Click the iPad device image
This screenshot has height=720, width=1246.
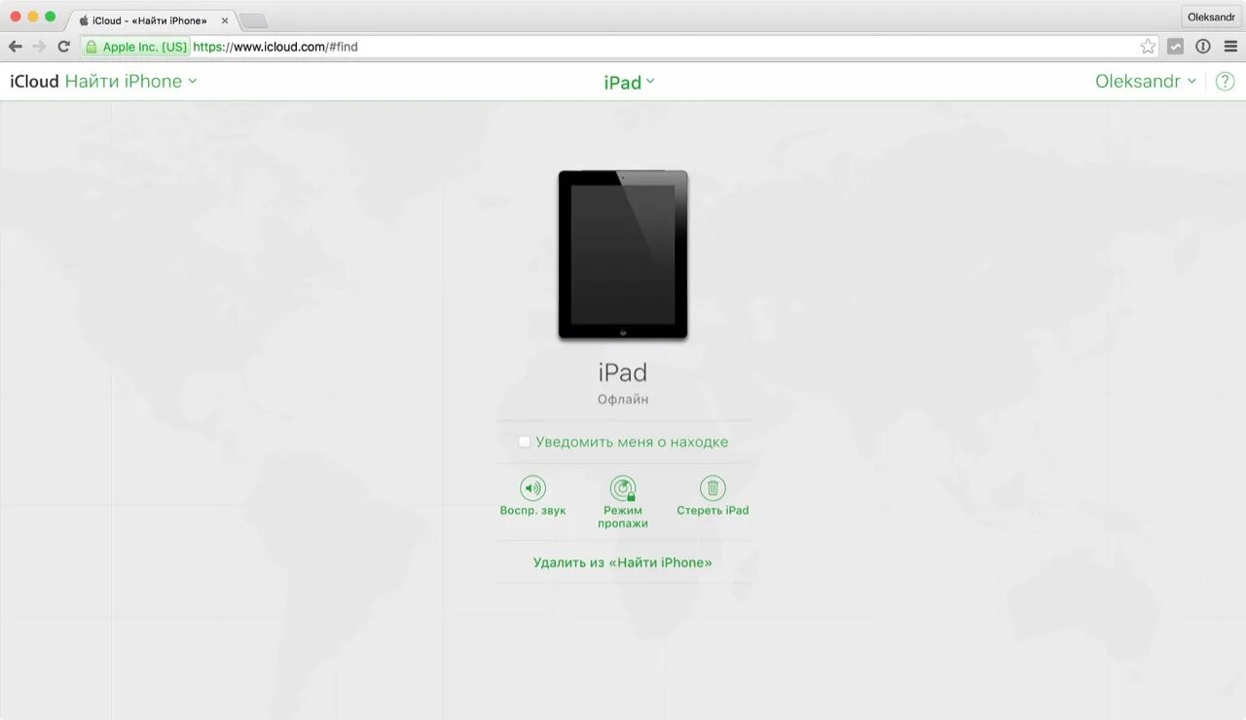click(x=623, y=255)
